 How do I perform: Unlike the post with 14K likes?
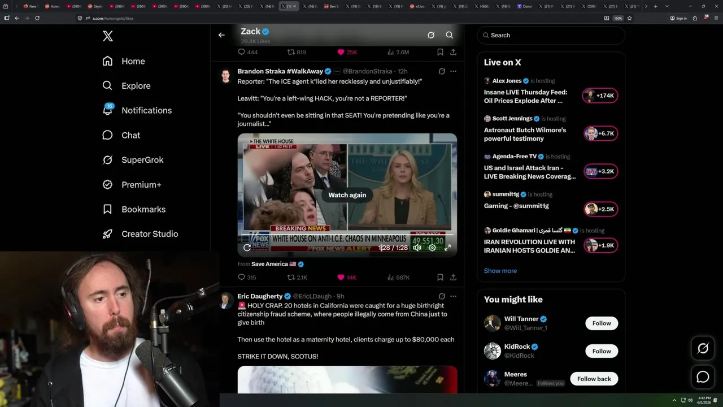(x=346, y=278)
